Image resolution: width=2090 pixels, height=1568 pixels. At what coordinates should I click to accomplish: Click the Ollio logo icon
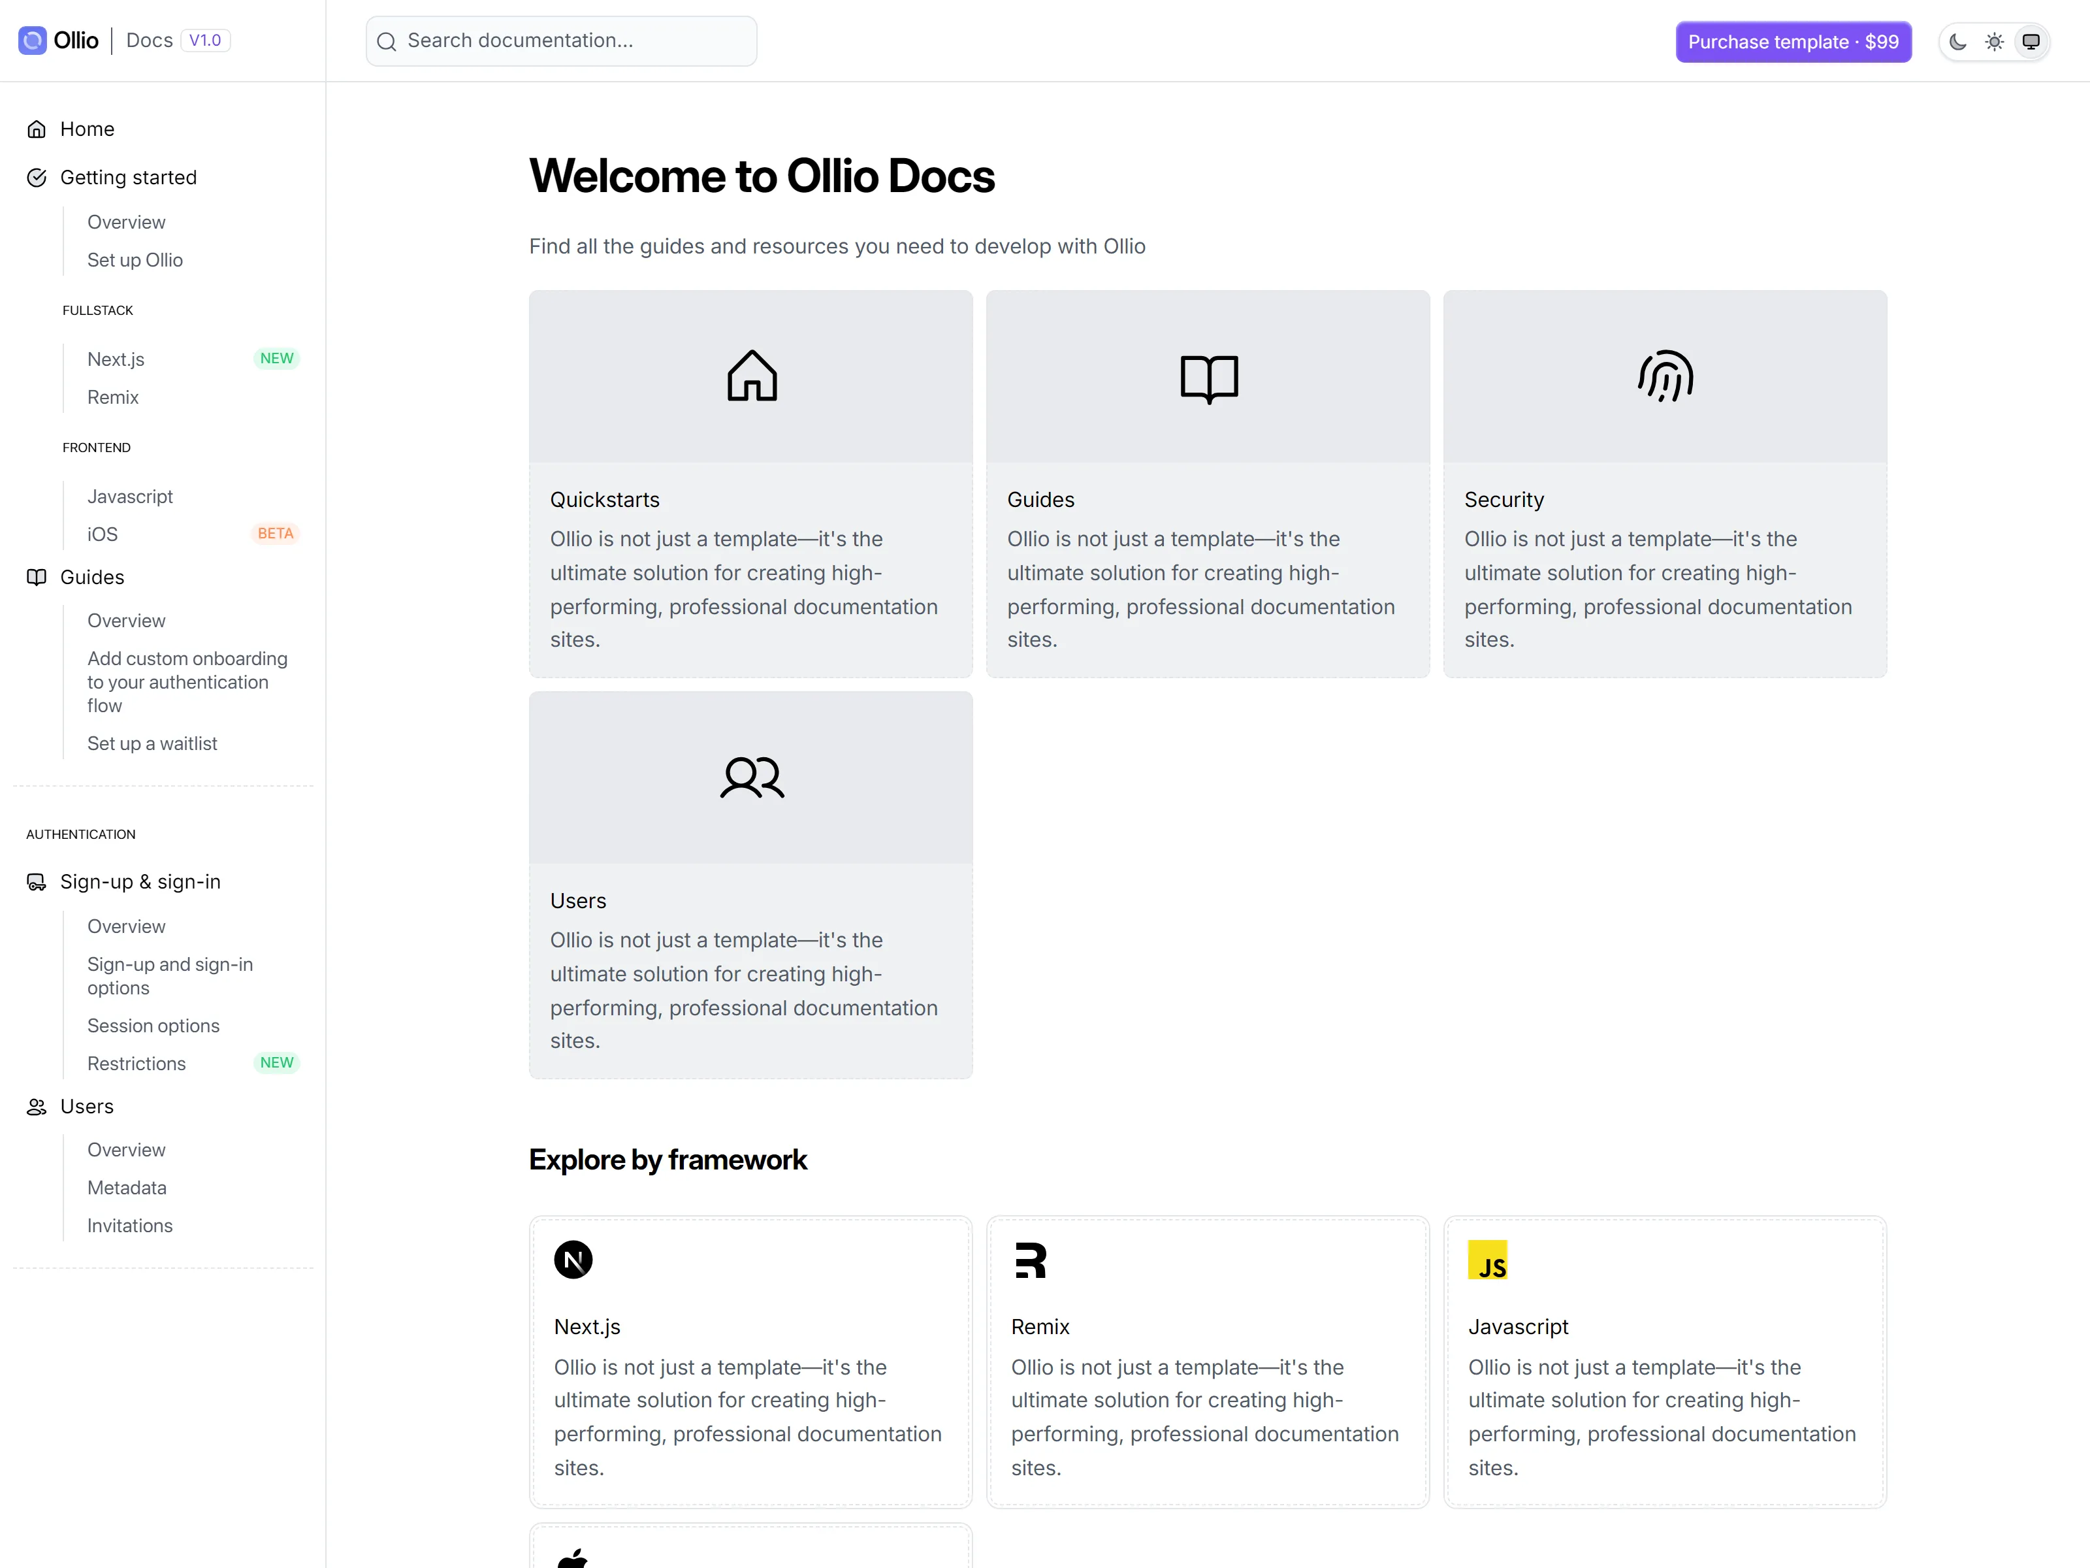[x=32, y=41]
